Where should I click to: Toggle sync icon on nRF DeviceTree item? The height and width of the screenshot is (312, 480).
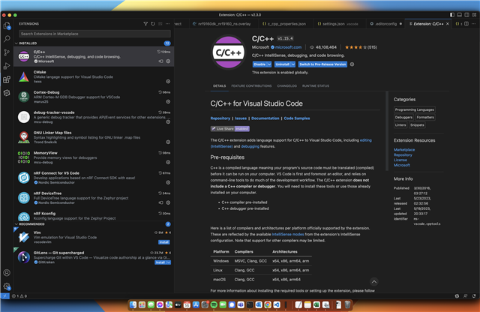(160, 202)
